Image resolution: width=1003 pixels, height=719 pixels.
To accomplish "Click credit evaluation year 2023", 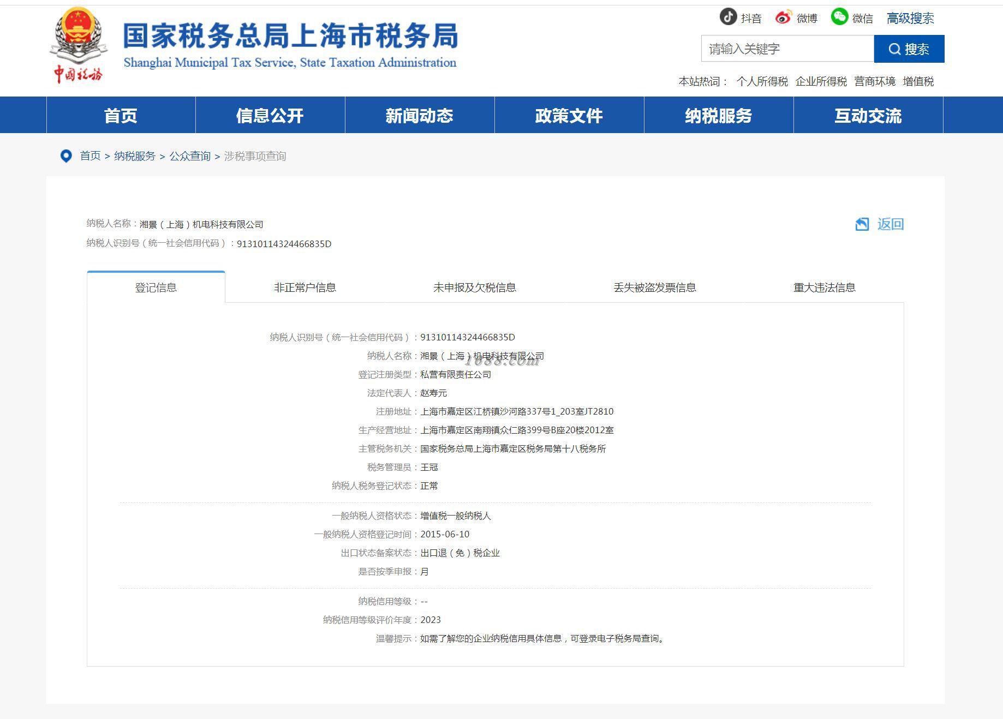I will pos(431,620).
